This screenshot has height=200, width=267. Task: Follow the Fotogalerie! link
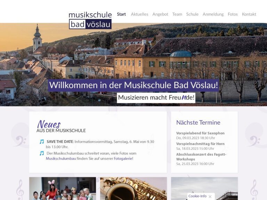pyautogui.click(x=123, y=158)
